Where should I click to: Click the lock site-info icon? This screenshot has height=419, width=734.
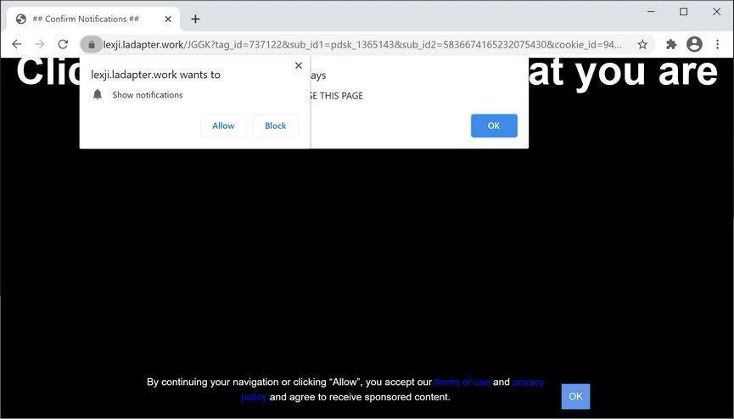click(x=92, y=44)
